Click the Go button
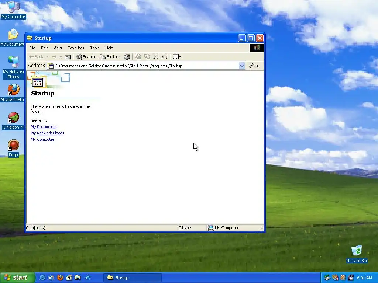The width and height of the screenshot is (378, 283). point(254,66)
